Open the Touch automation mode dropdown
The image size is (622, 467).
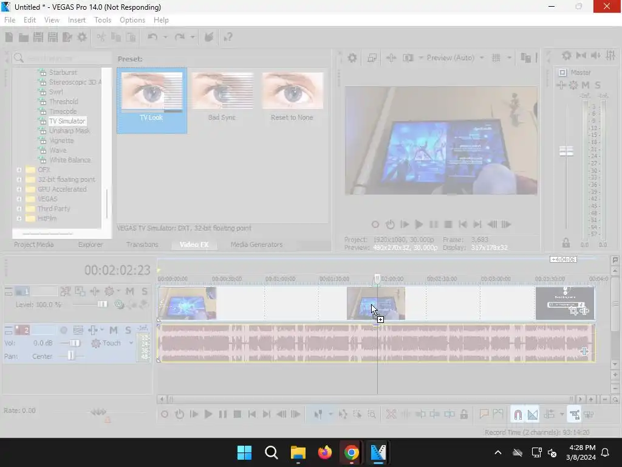pos(131,343)
